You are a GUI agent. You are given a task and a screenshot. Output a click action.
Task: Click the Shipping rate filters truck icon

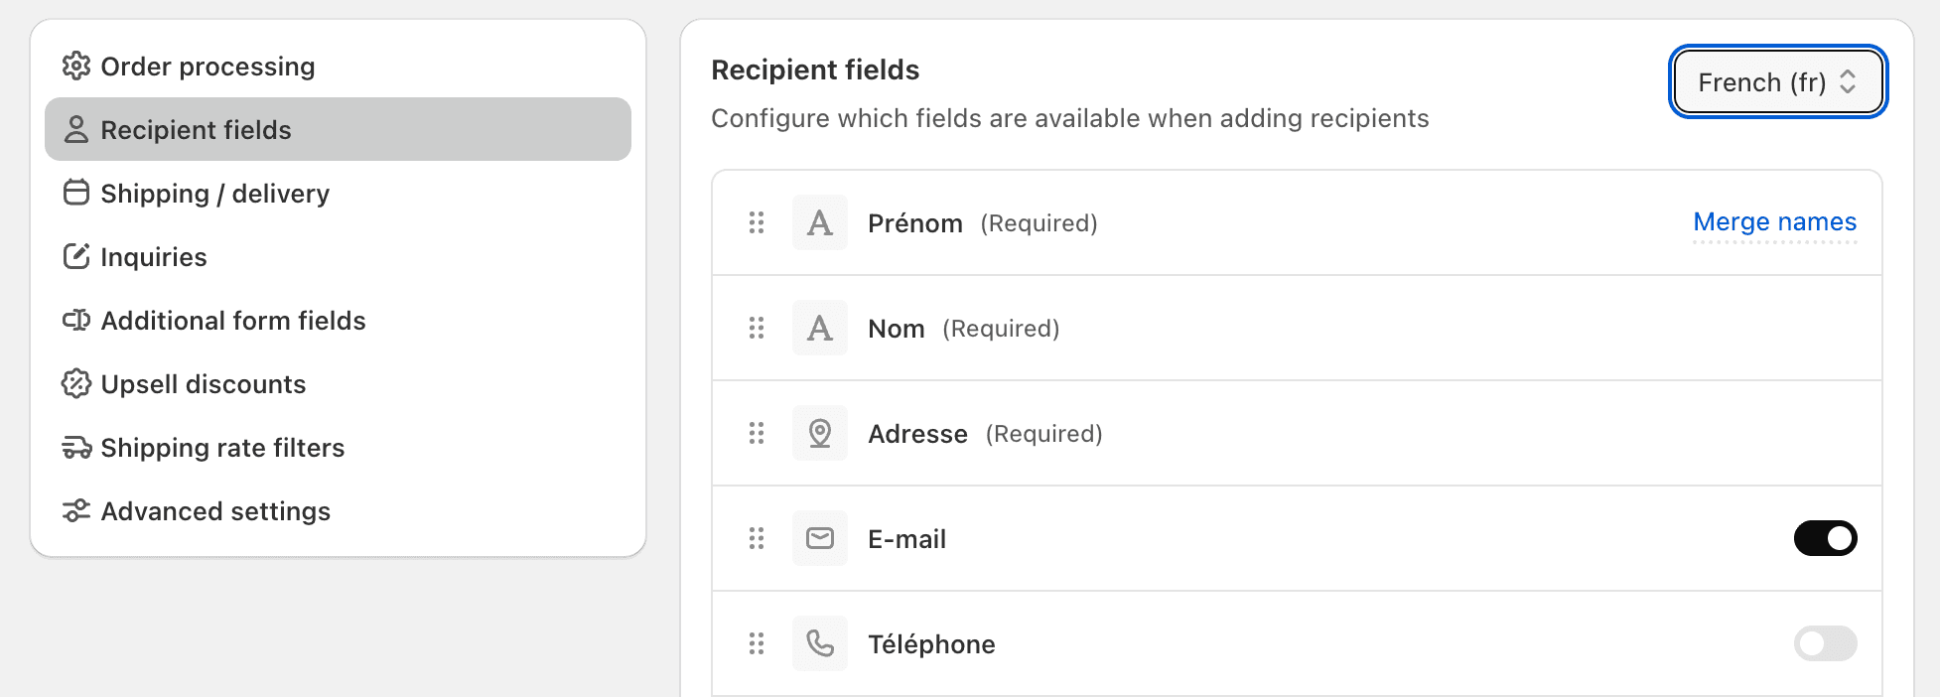tap(76, 448)
